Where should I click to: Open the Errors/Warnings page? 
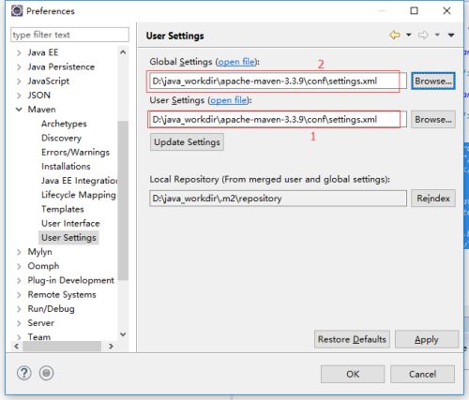75,153
